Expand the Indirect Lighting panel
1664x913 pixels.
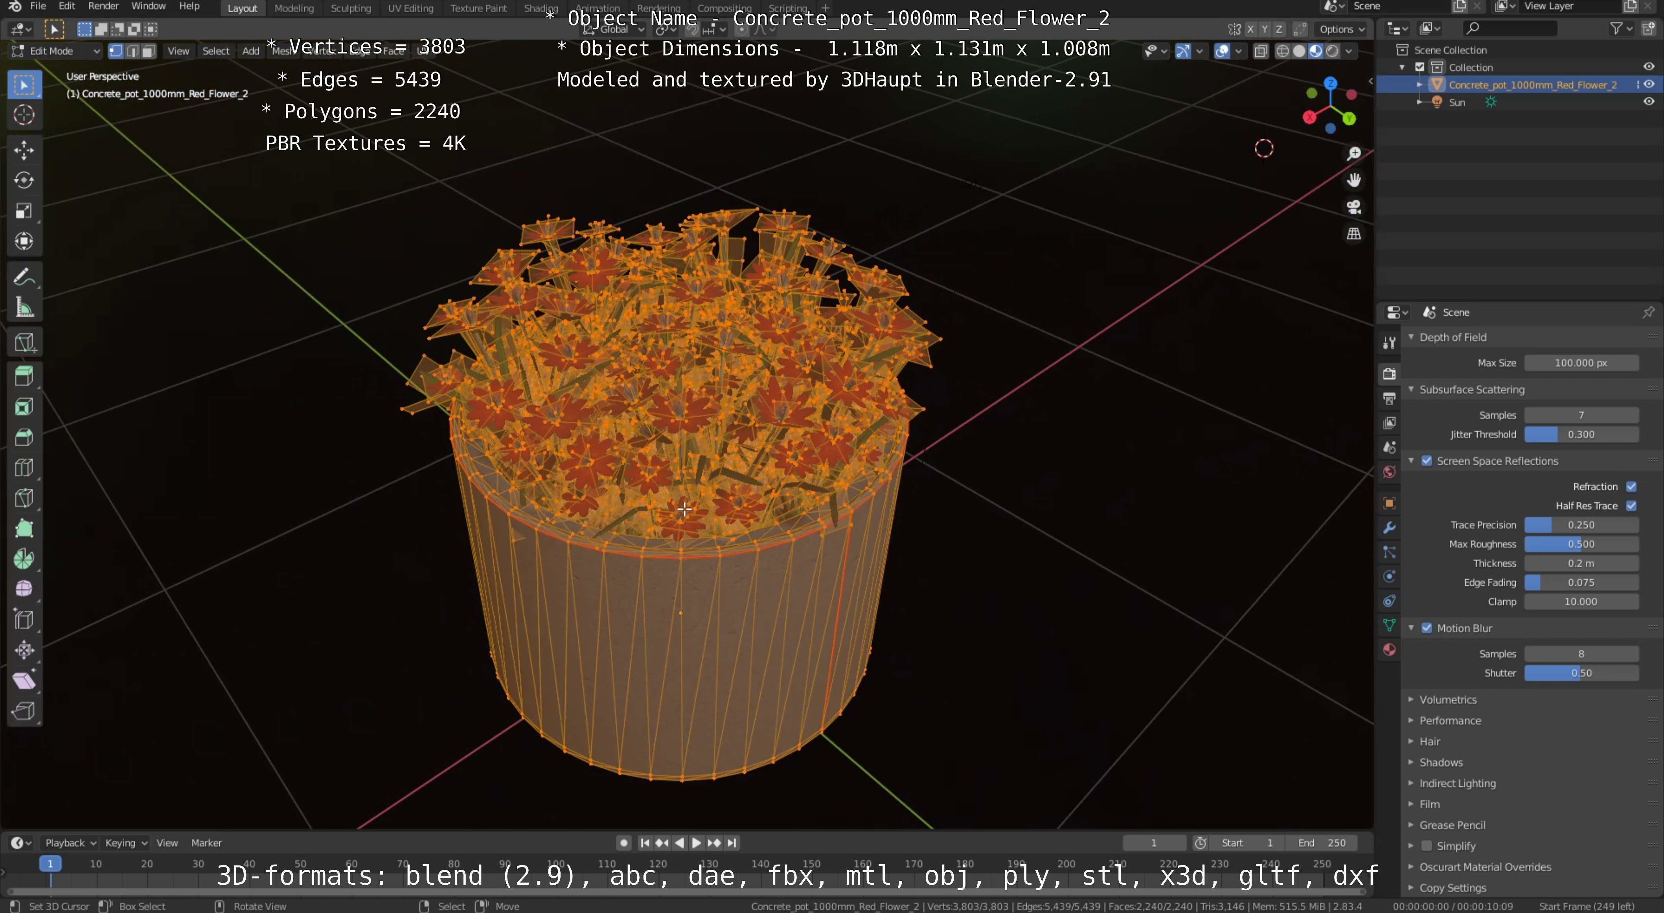[1457, 783]
